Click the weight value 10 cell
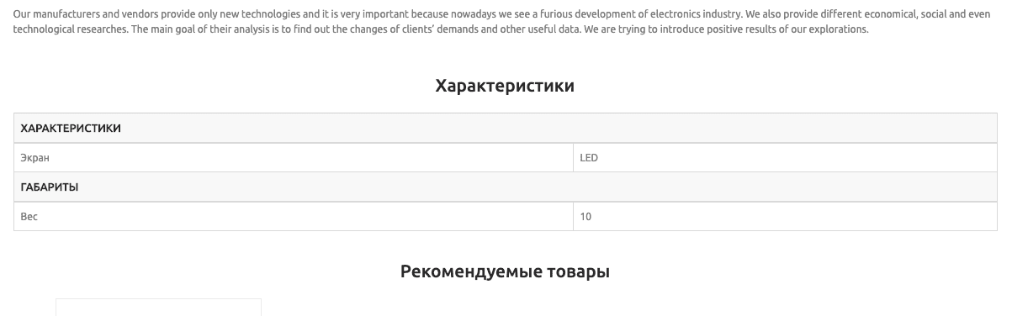Screen dimensions: 1012x316 click(785, 217)
